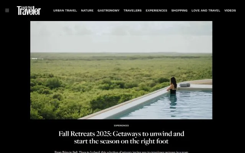Click the white building on the distant horizon
The height and width of the screenshot is (153, 245).
click(x=37, y=59)
